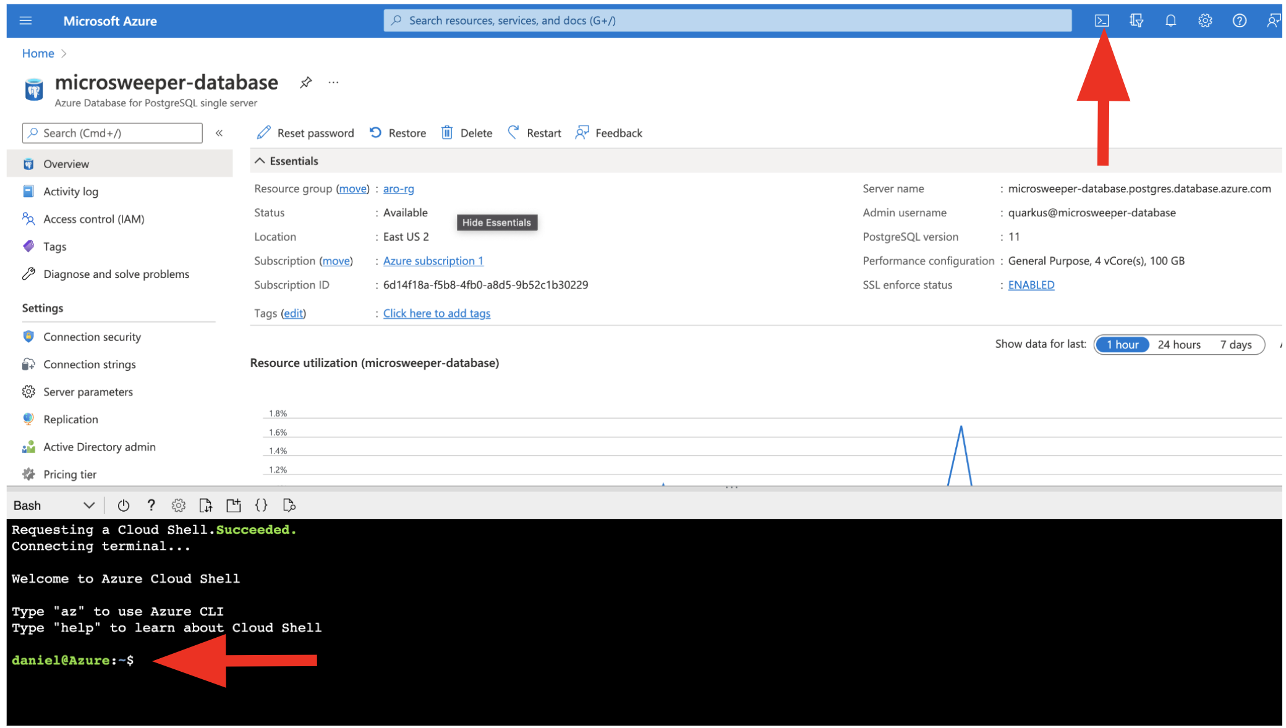Select 1 hour data range
Screen dimensions: 1286x728
1122,344
